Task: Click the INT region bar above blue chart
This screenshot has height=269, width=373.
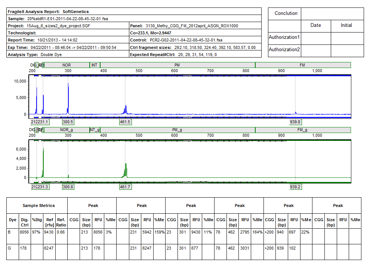Action: (95, 65)
